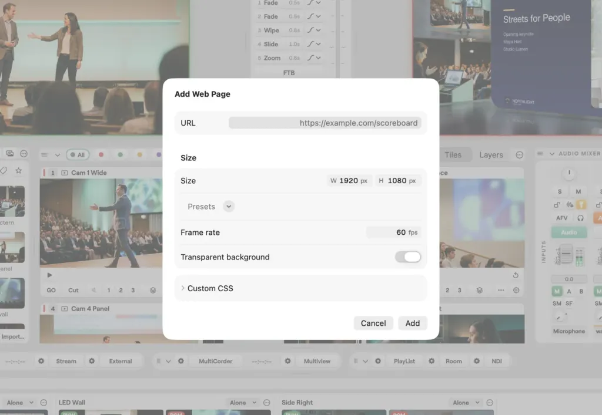Switch to the Layers tab

(491, 155)
